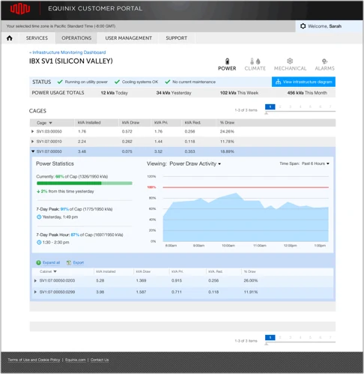Switch to the CLIMATE tab label
This screenshot has height=374, width=364.
[255, 68]
